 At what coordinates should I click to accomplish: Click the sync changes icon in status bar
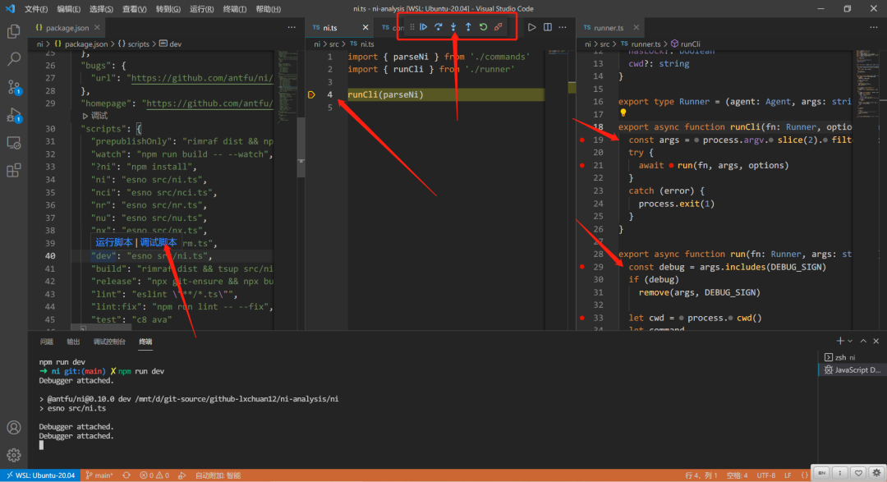[x=126, y=475]
